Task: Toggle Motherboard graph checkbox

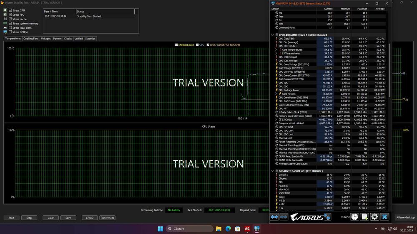Action: (176, 45)
